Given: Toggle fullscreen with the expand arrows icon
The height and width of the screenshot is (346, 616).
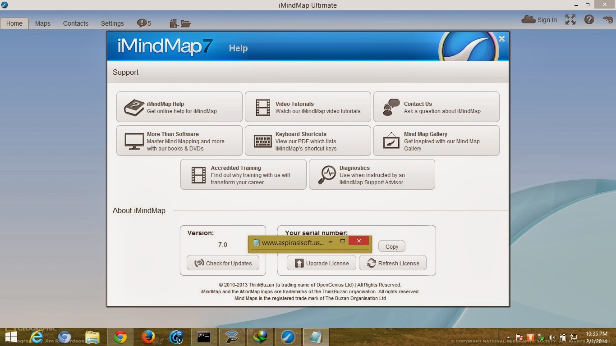Looking at the screenshot, I should (570, 20).
